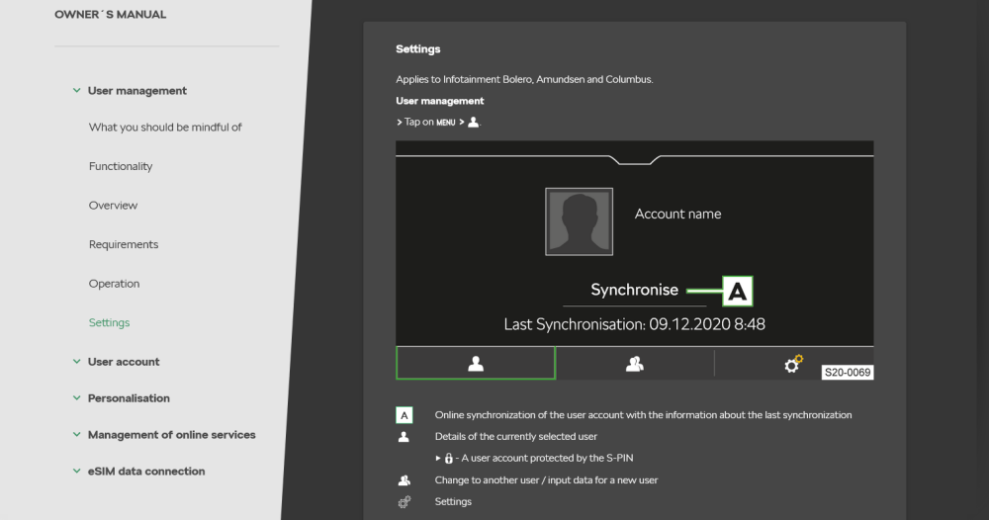Click 'A user account protected by the S-PIN'

click(548, 459)
